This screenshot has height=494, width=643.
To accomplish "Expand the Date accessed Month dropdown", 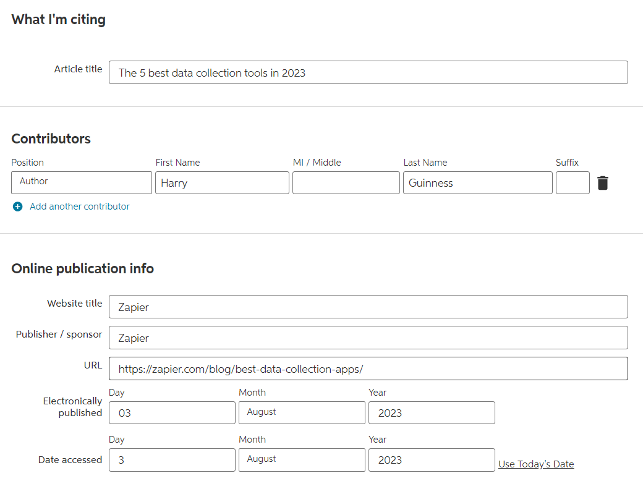I will click(302, 460).
